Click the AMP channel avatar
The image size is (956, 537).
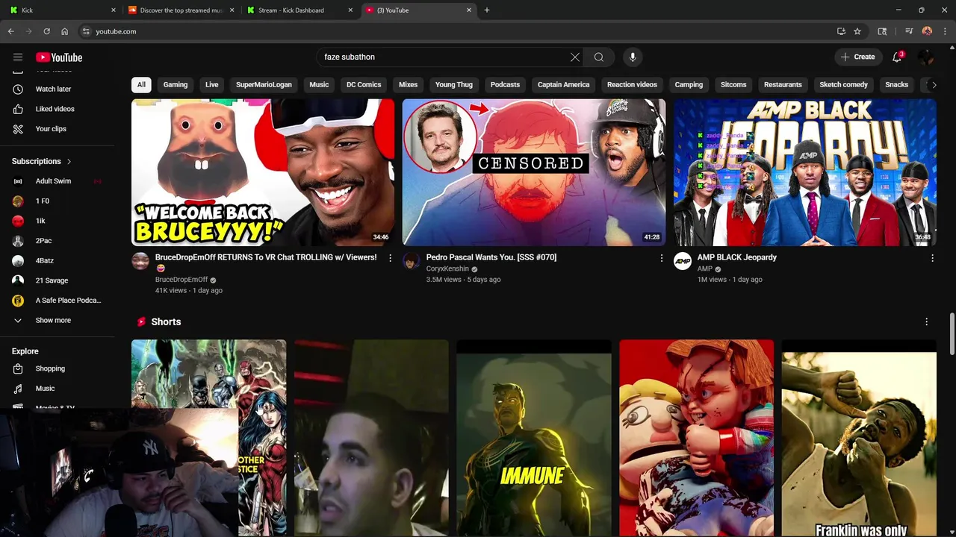click(683, 261)
